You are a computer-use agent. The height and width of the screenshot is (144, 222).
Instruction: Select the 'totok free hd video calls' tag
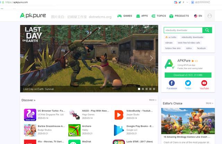click(x=189, y=43)
